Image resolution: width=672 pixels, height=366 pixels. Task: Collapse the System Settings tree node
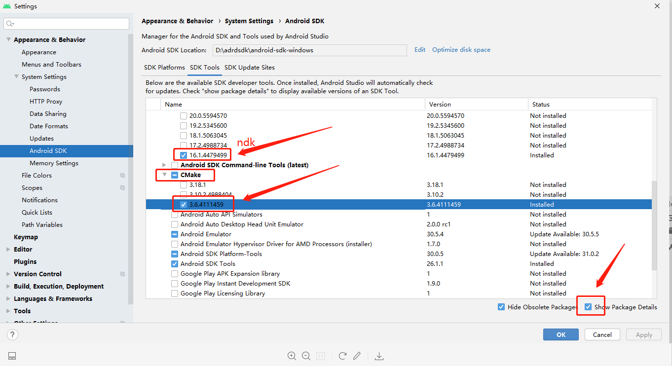coord(16,76)
